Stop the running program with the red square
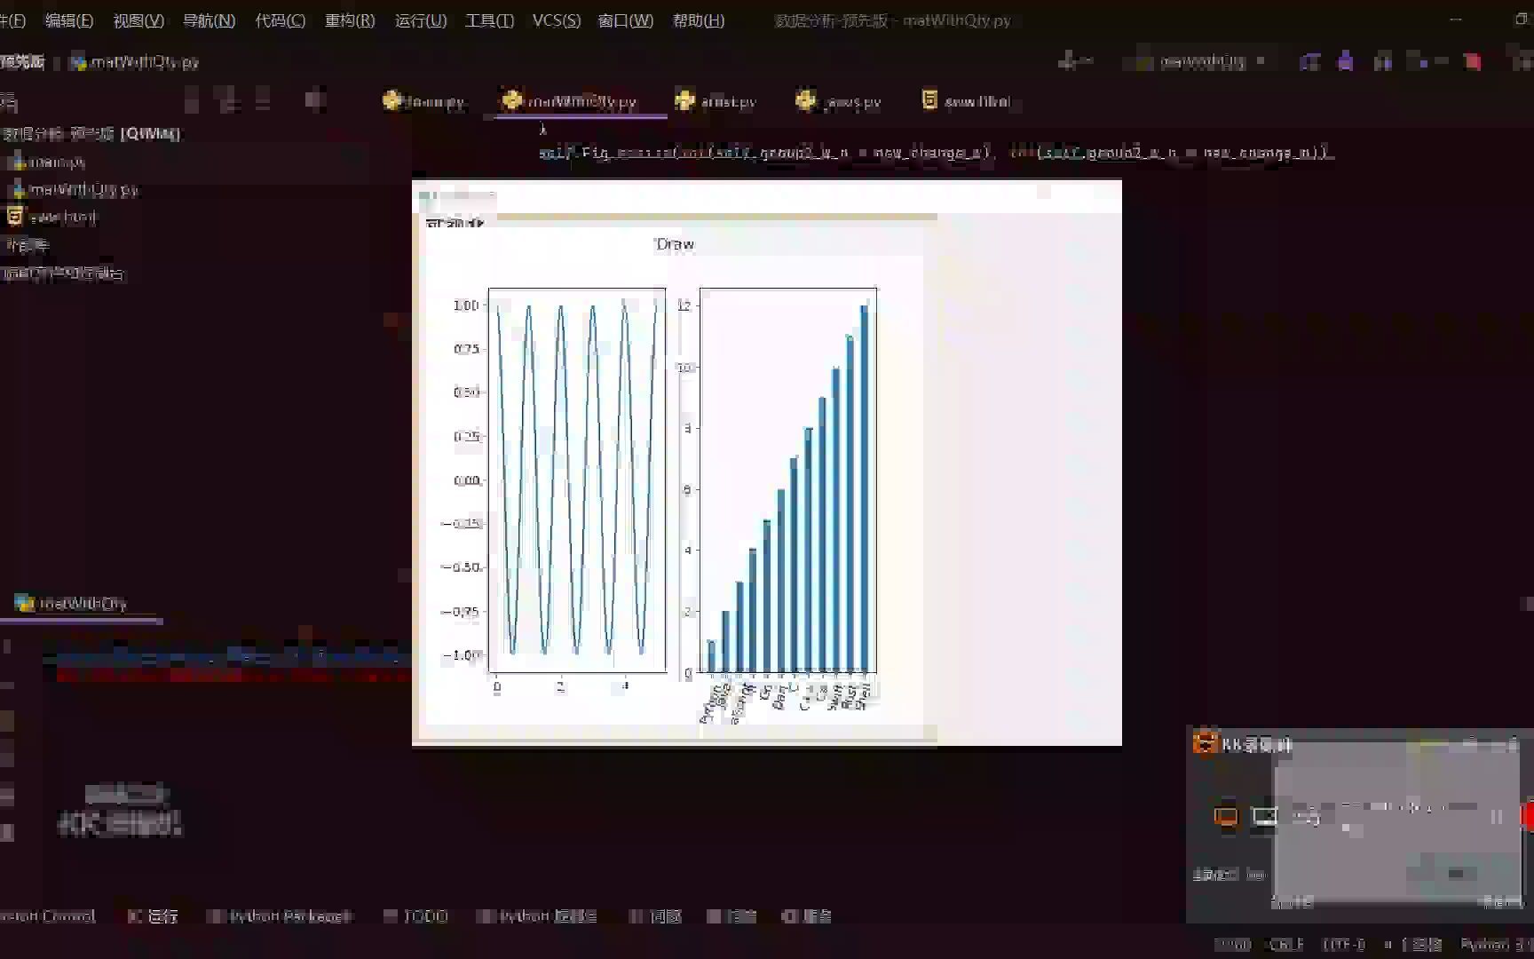 [x=1474, y=61]
